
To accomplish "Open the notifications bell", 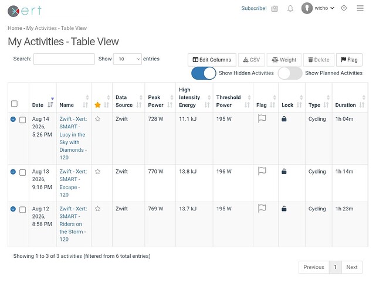I will pyautogui.click(x=290, y=9).
